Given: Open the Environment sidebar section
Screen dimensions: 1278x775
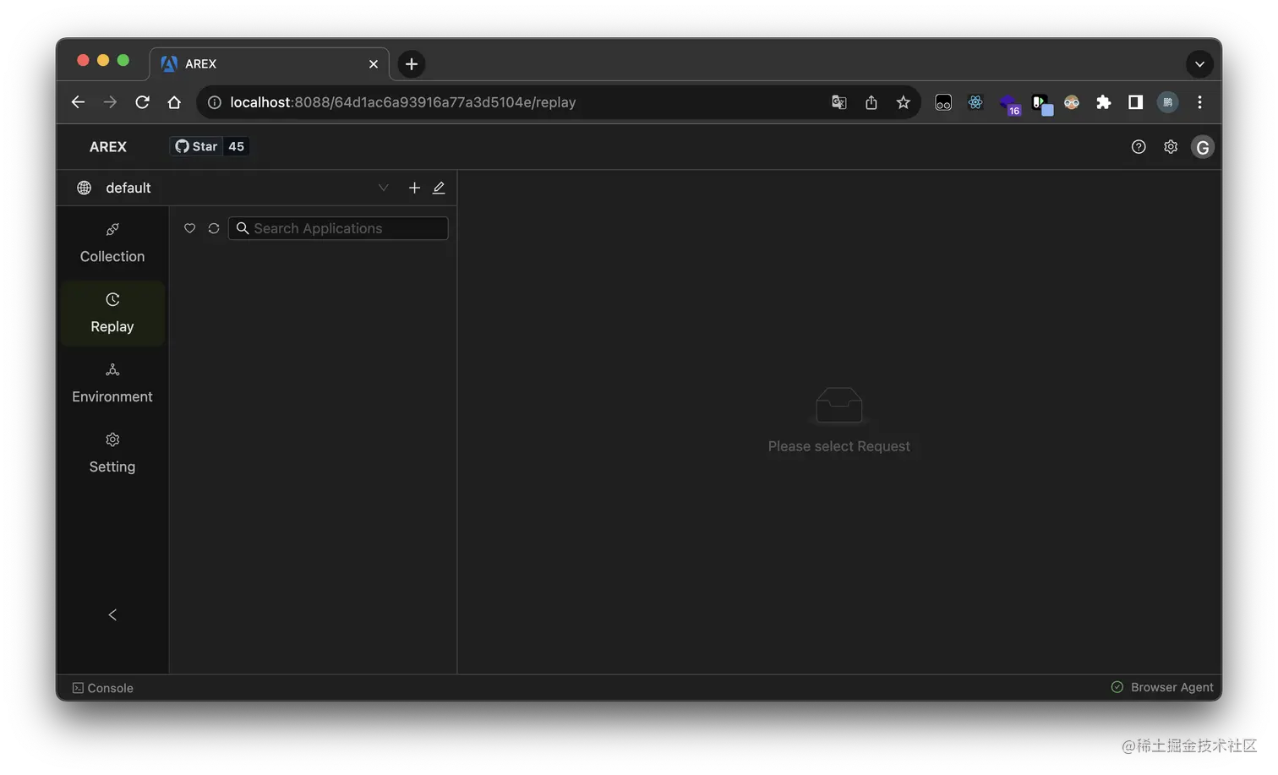Looking at the screenshot, I should 112,384.
